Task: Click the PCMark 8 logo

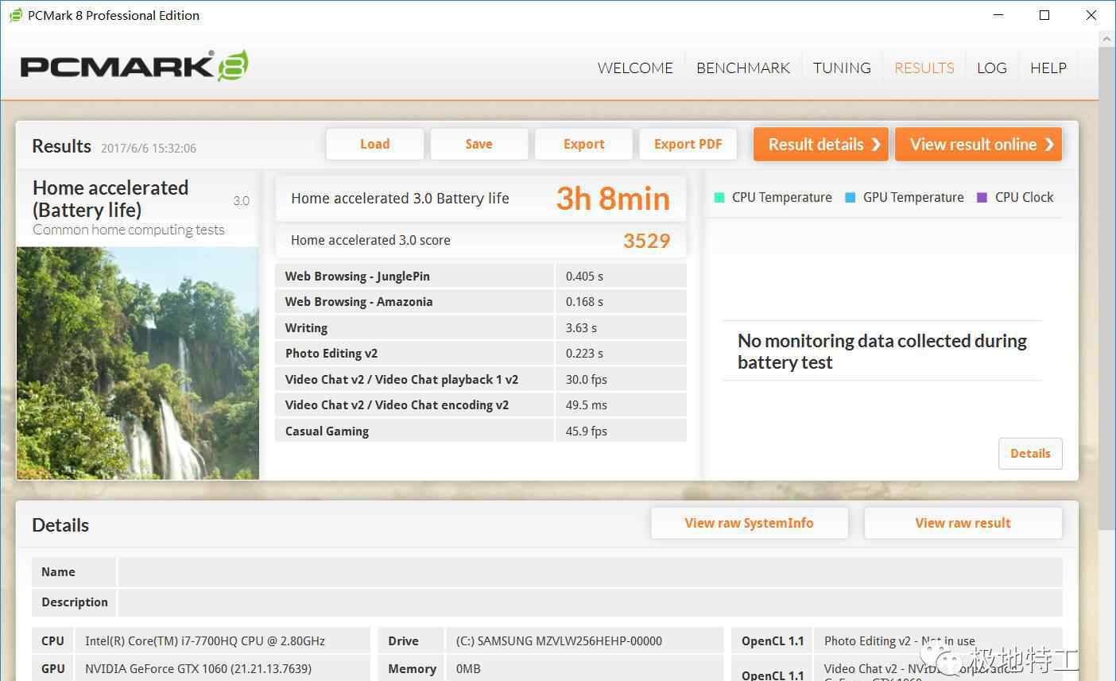Action: (x=134, y=66)
